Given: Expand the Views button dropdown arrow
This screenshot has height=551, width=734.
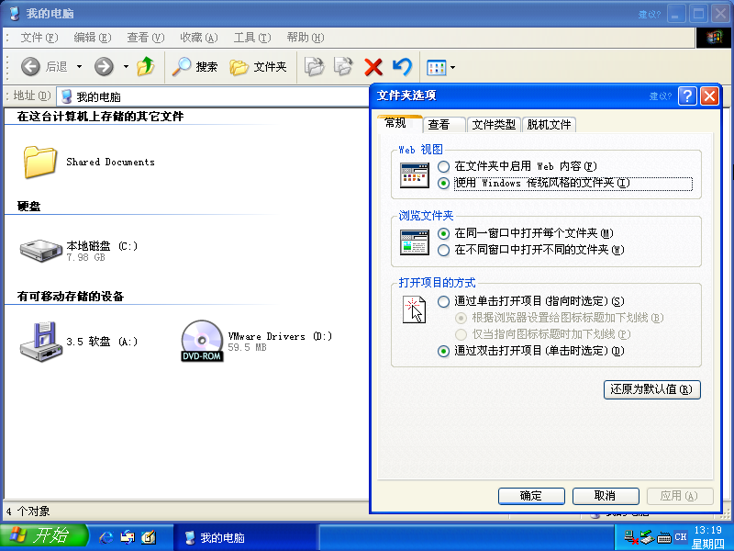Looking at the screenshot, I should 452,67.
